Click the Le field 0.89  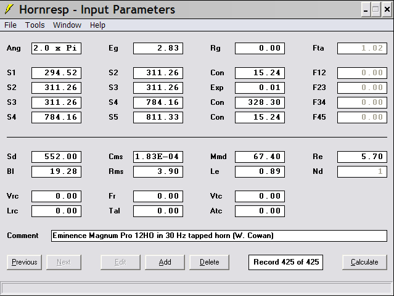(260, 171)
